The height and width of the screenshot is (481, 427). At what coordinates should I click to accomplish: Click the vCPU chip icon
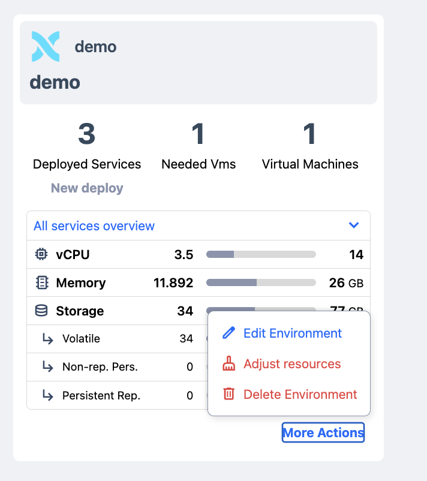point(41,255)
